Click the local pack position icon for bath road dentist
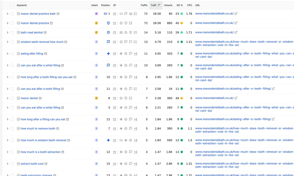294x176 pixels. click(x=108, y=32)
